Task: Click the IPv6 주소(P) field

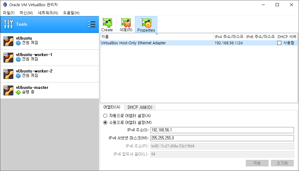Action: pos(222,146)
